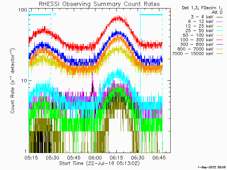Click the cyan horizontal bar at top right

click(151, 15)
